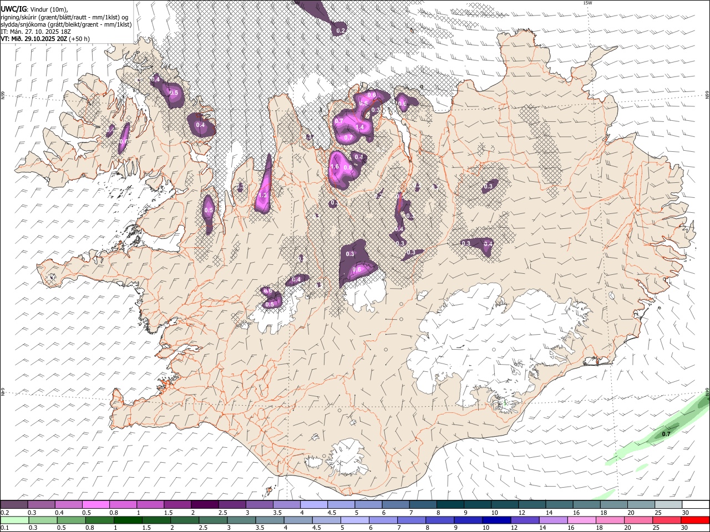
Task: Click the header line starting with "slydda/snjókoma"
Action: click(x=66, y=24)
